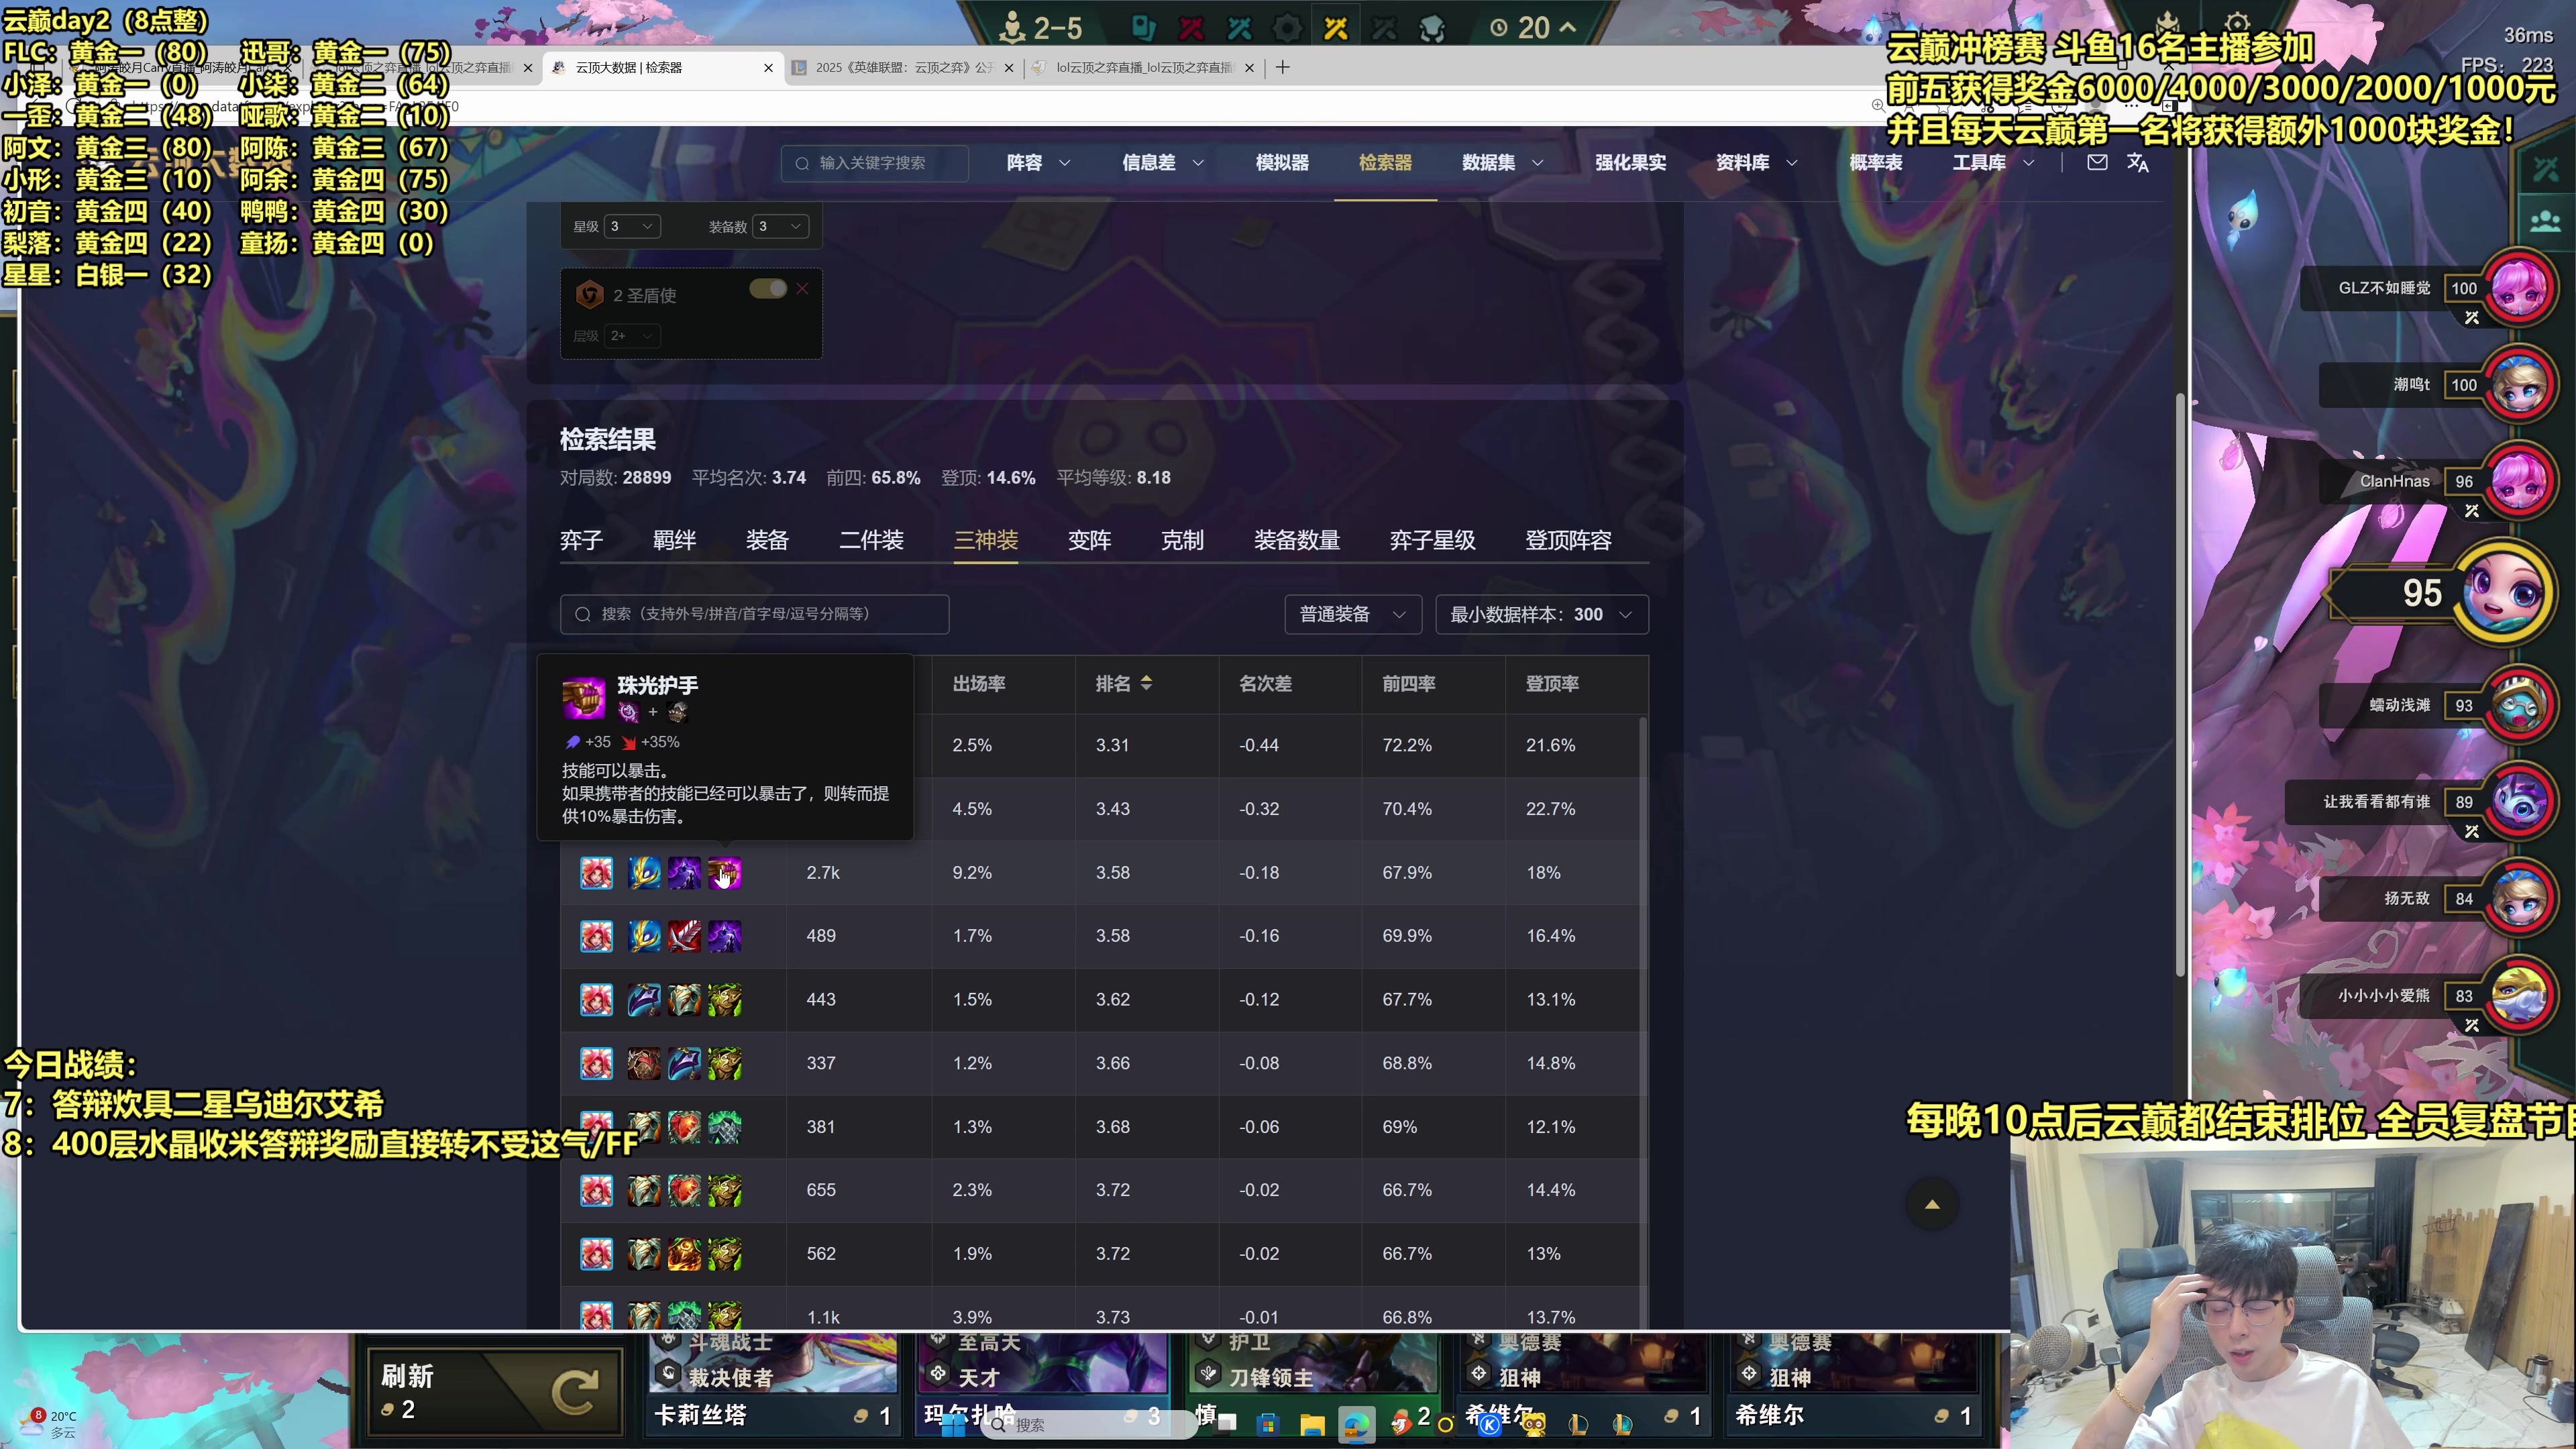Expand the 普通装备 dropdown
The image size is (2576, 1449).
(1352, 614)
